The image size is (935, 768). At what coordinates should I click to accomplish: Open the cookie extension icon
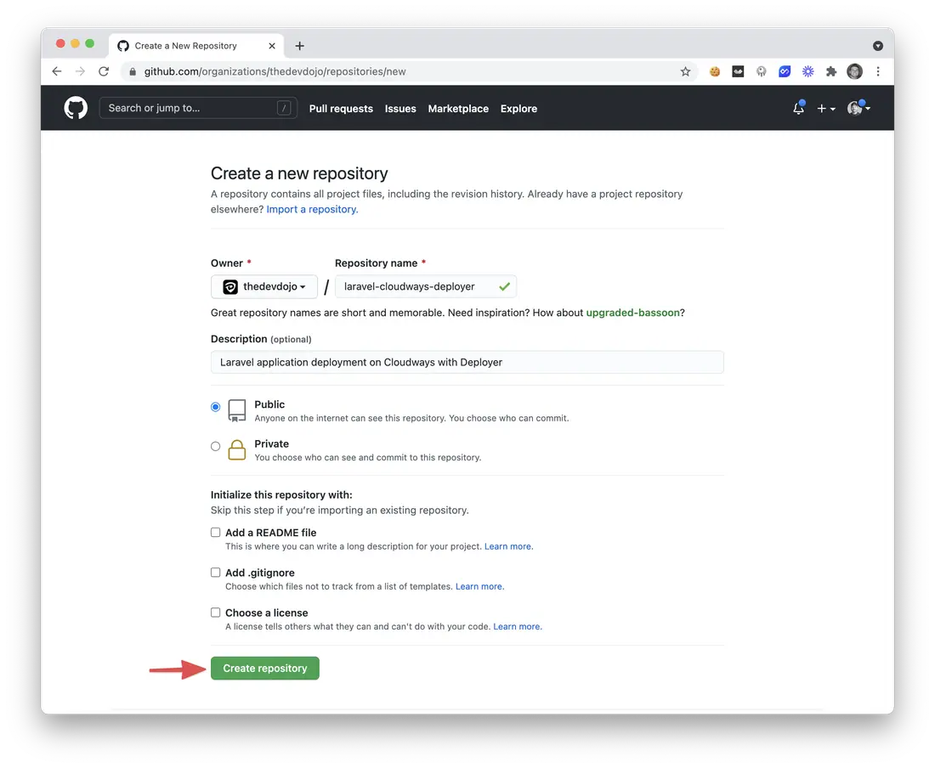coord(714,71)
